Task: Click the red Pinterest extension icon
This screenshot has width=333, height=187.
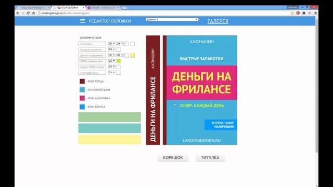Action: coord(298,13)
